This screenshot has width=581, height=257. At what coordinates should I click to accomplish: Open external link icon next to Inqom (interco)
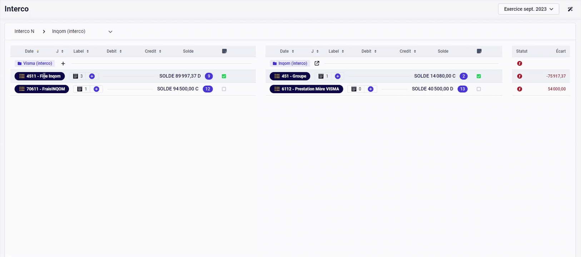tap(317, 64)
